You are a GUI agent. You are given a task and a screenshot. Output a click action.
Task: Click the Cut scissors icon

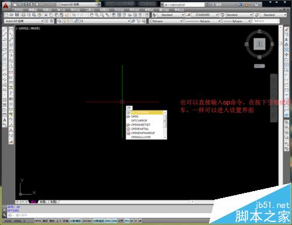46,15
